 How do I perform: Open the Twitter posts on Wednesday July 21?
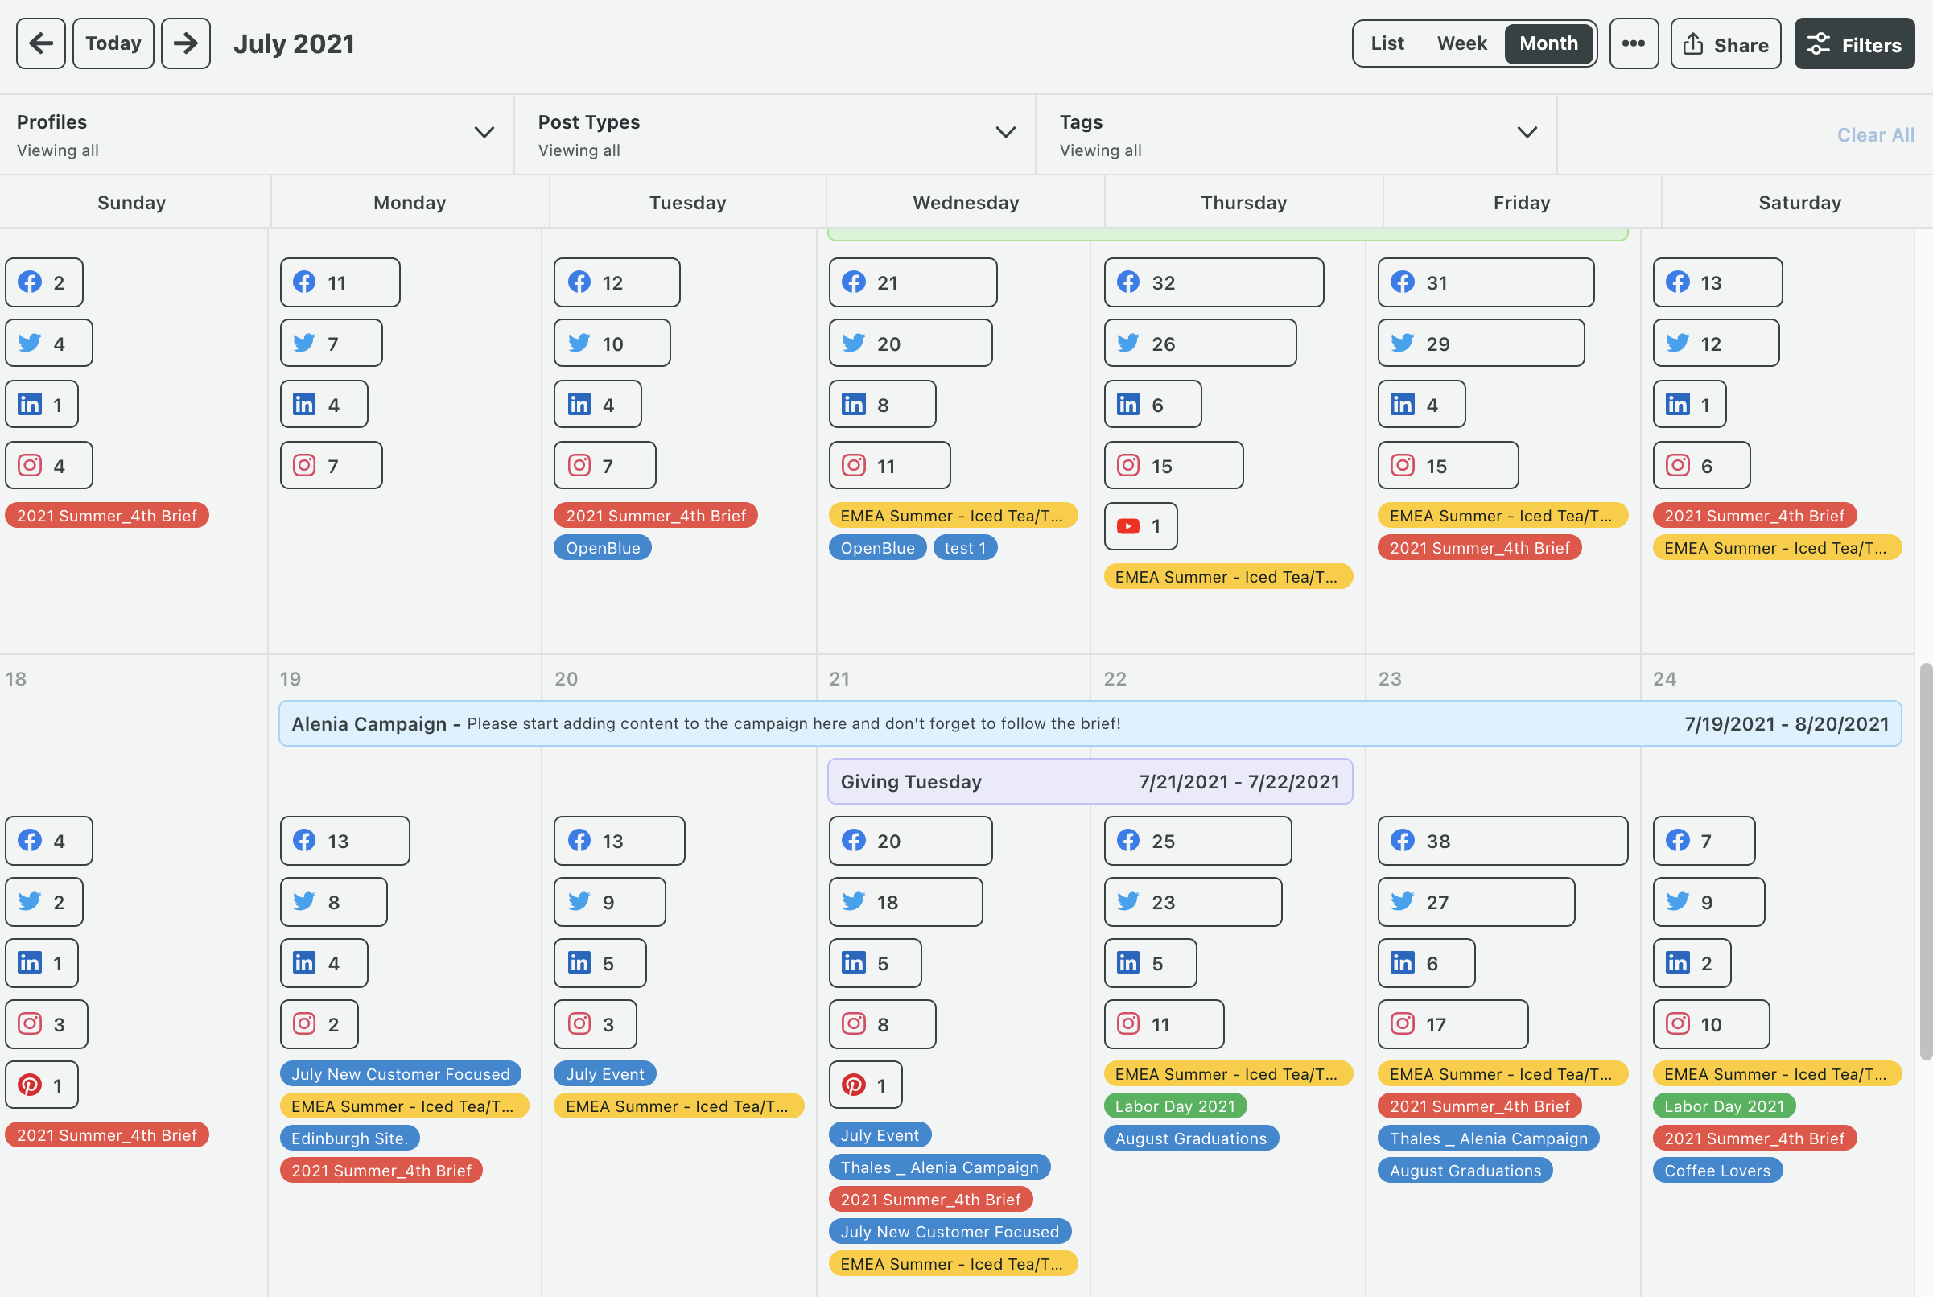click(905, 902)
